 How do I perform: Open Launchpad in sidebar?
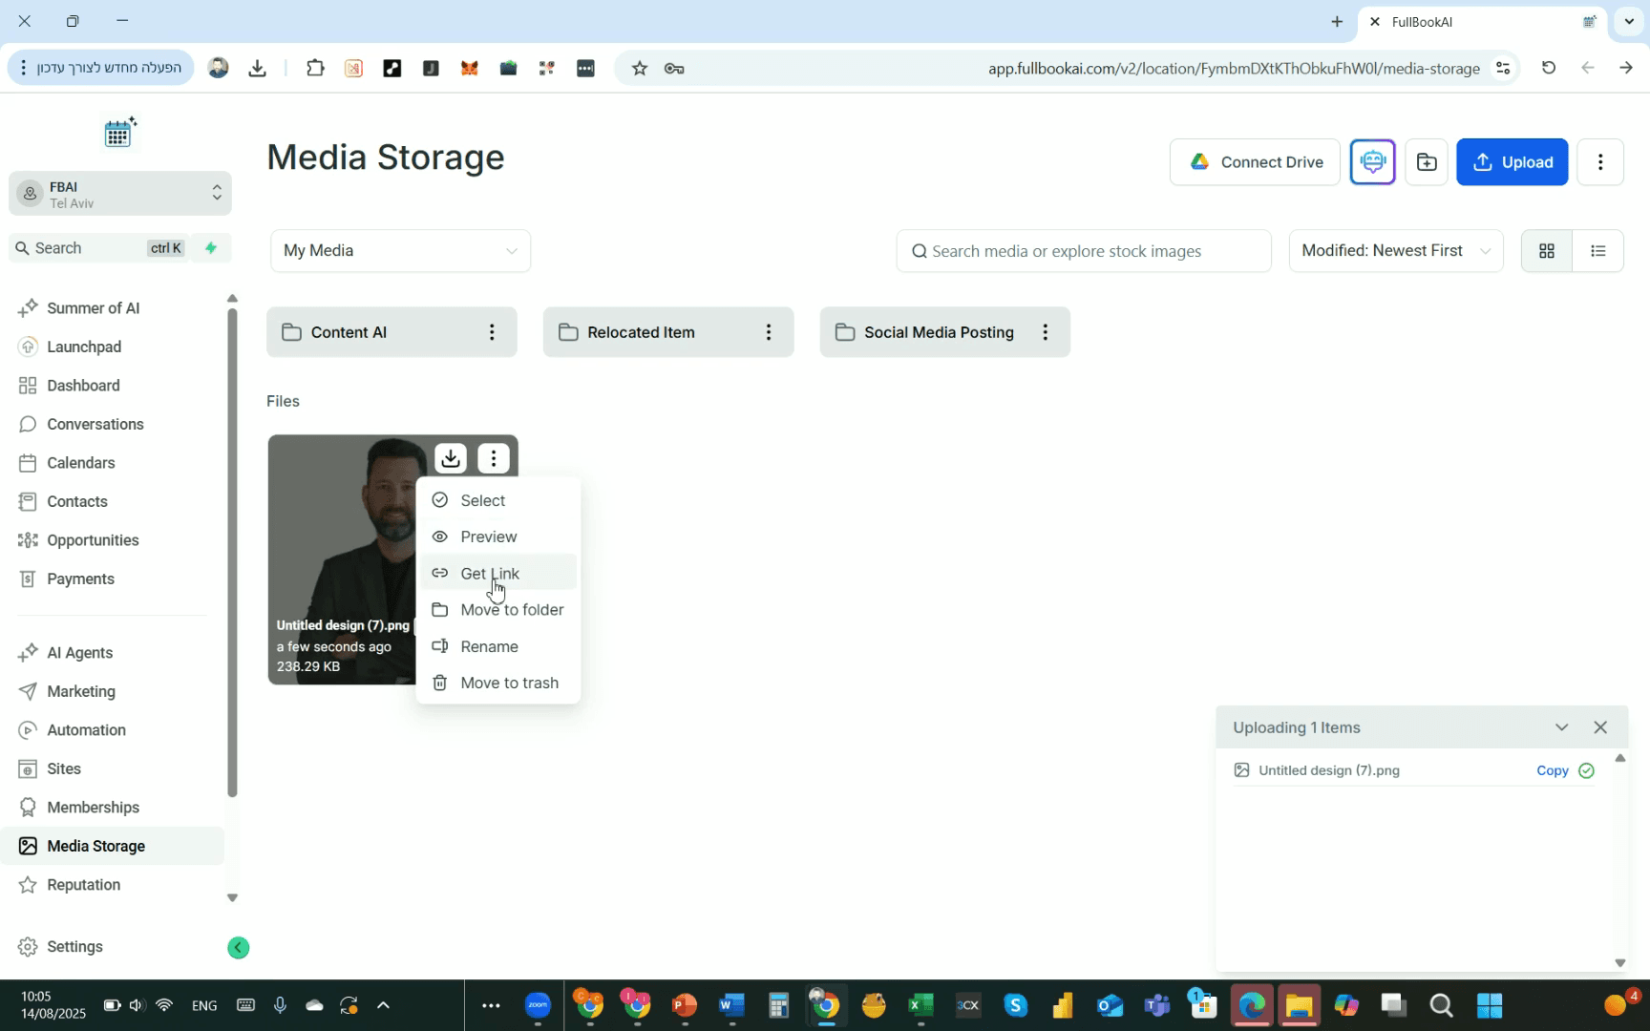click(84, 347)
